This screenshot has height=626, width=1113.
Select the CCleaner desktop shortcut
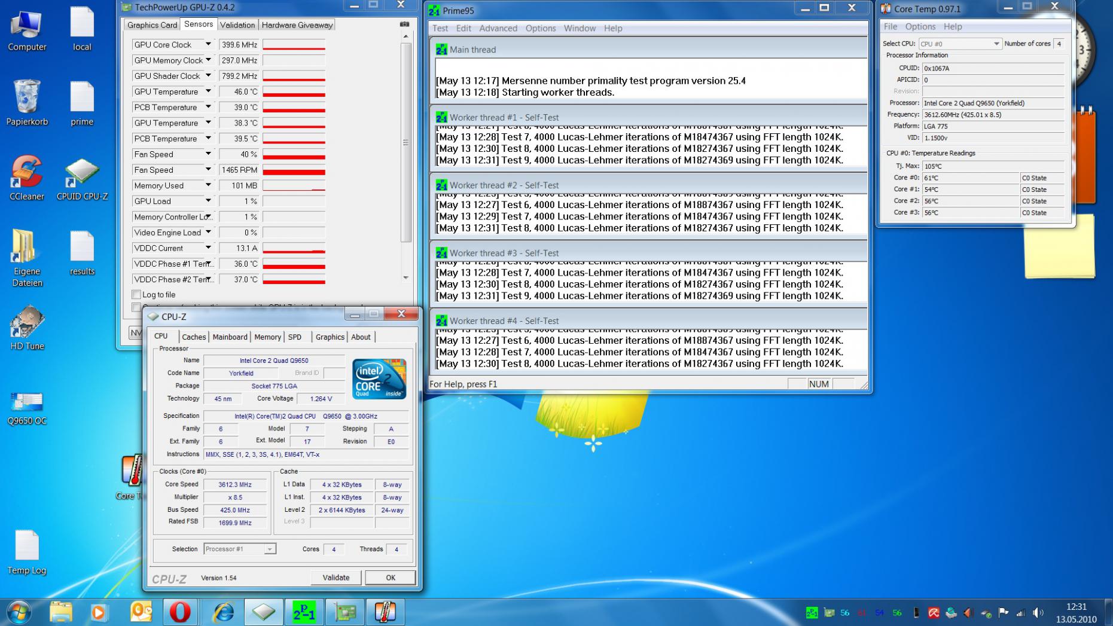coord(27,178)
